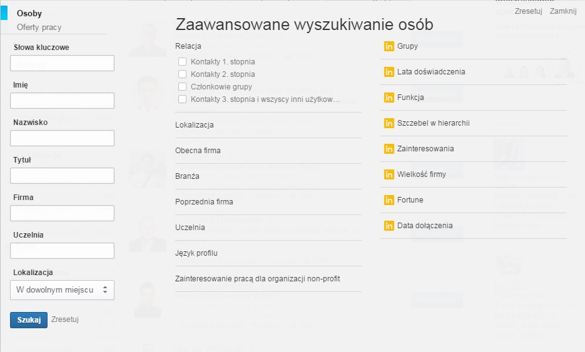The width and height of the screenshot is (585, 352).
Task: Switch to the Oferty pracy tab
Action: click(x=39, y=28)
